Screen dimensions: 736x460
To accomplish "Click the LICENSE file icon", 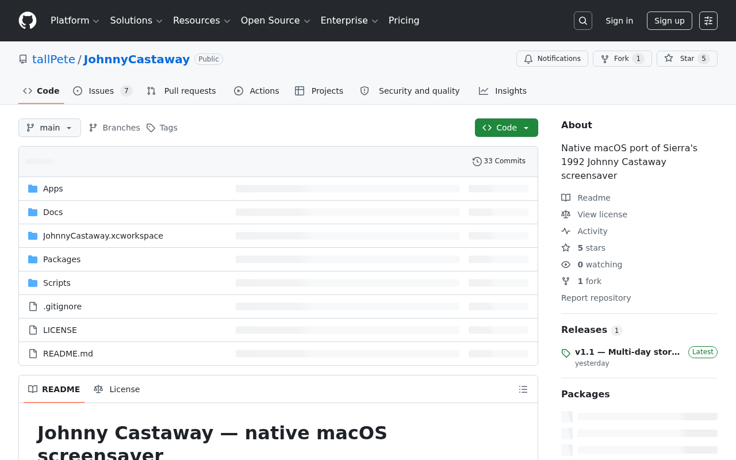I will (33, 330).
